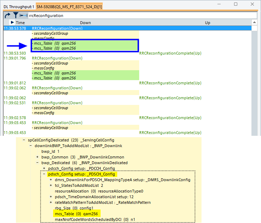Image resolution: width=261 pixels, height=223 pixels.
Task: Click secondaryCellGroup under the 11:39:03.453 message
Action: click(x=51, y=128)
